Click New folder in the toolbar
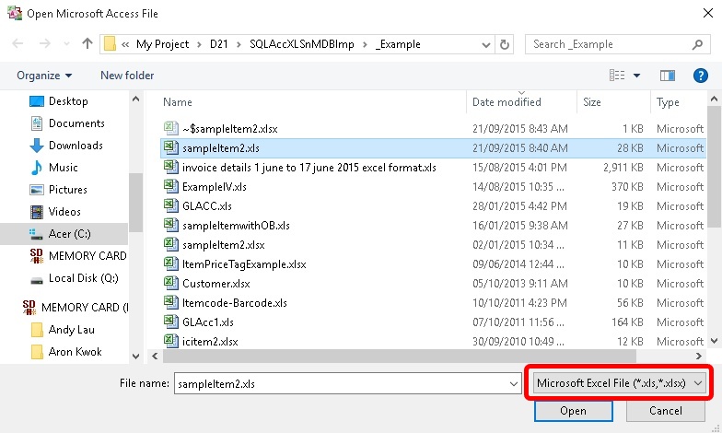Viewport: 722px width, 433px height. [x=127, y=76]
